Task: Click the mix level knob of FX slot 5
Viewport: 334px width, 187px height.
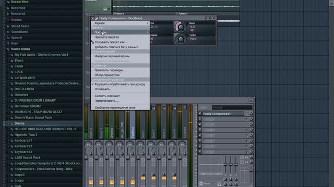Action: [x=251, y=136]
